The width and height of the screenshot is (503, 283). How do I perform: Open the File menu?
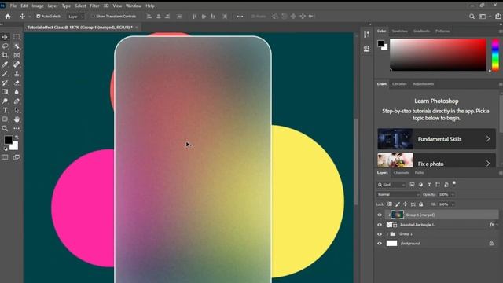tap(13, 6)
